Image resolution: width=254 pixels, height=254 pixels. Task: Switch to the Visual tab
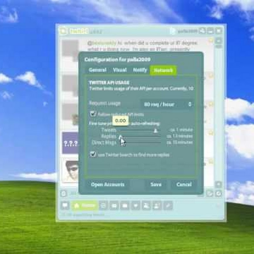(120, 70)
